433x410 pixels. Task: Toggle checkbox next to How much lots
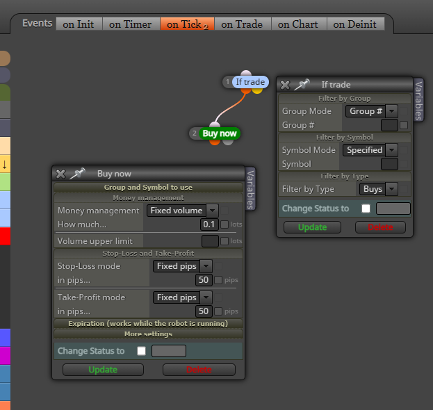(x=224, y=224)
